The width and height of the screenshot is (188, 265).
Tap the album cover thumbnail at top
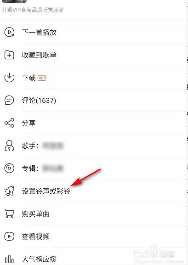[14, 1]
